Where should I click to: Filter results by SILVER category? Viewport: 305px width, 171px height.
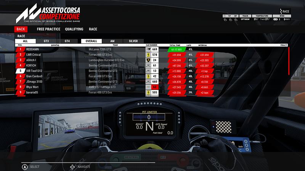pyautogui.click(x=133, y=41)
